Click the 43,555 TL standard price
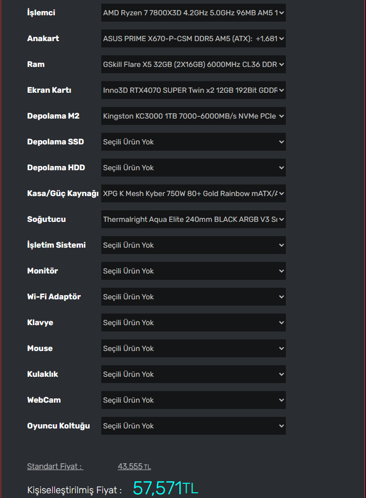366x498 pixels. 134,466
